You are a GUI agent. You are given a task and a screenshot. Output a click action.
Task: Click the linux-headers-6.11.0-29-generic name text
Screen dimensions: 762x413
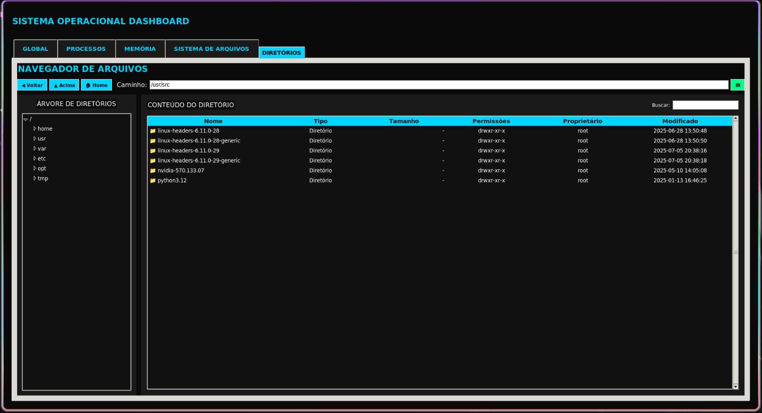199,161
